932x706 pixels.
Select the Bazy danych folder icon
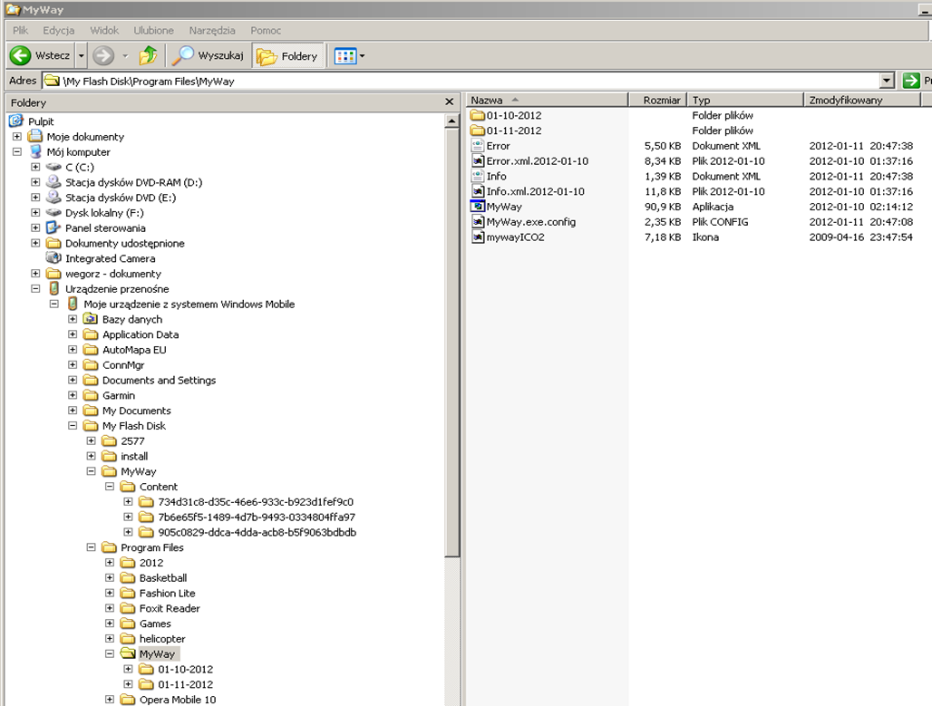point(91,319)
